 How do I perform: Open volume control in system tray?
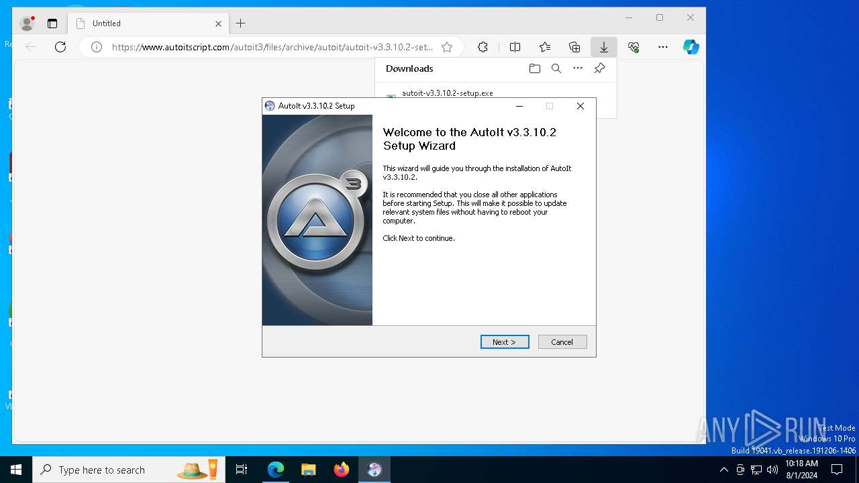(x=772, y=470)
